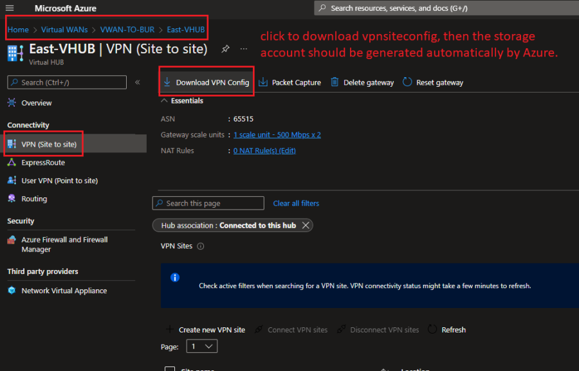This screenshot has height=371, width=579.
Task: Click the Azure Firewall icon
Action: [12, 240]
